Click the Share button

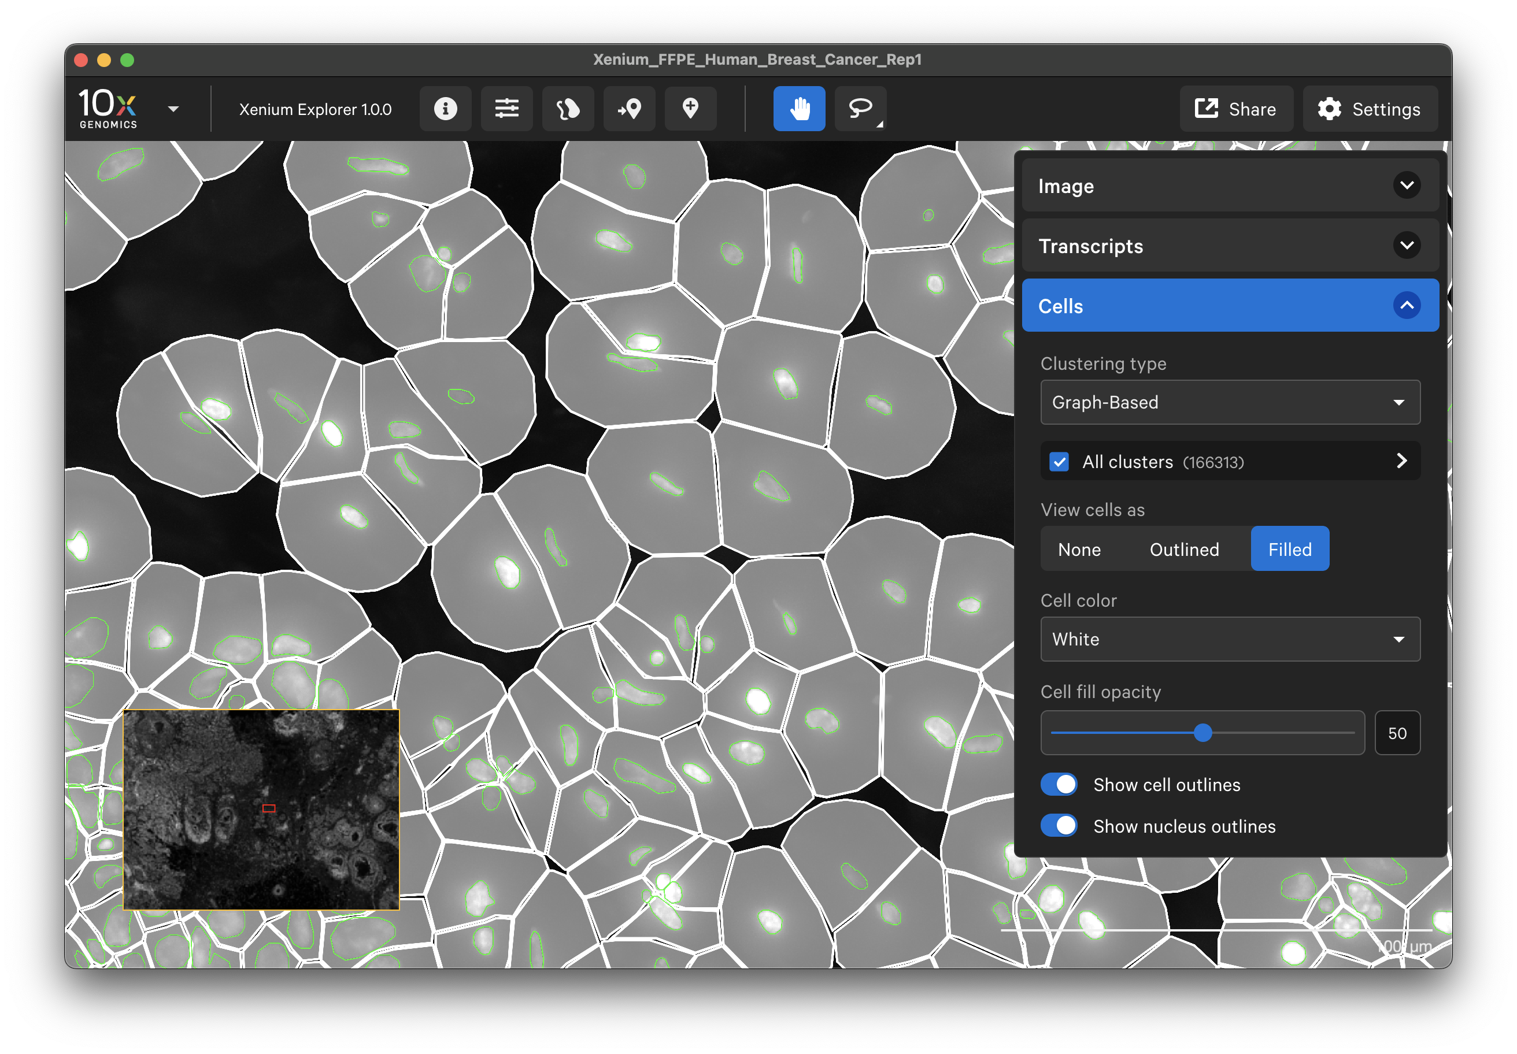click(1236, 108)
